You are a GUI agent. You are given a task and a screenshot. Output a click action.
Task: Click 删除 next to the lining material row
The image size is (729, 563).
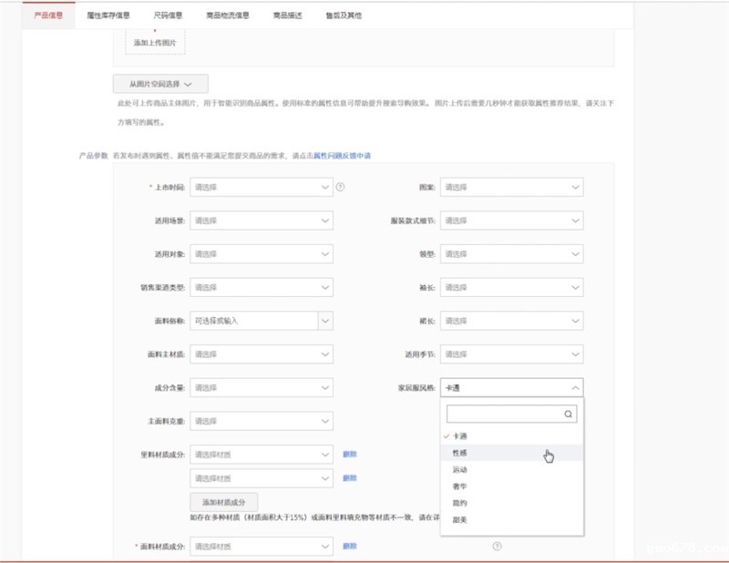[350, 453]
